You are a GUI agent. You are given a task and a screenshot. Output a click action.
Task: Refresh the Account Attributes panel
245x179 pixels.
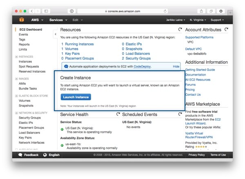pyautogui.click(x=226, y=29)
